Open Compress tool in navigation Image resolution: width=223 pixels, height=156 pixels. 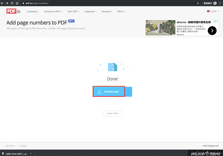tap(32, 11)
